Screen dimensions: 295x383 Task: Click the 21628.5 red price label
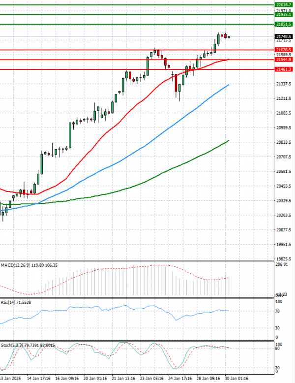(x=284, y=50)
